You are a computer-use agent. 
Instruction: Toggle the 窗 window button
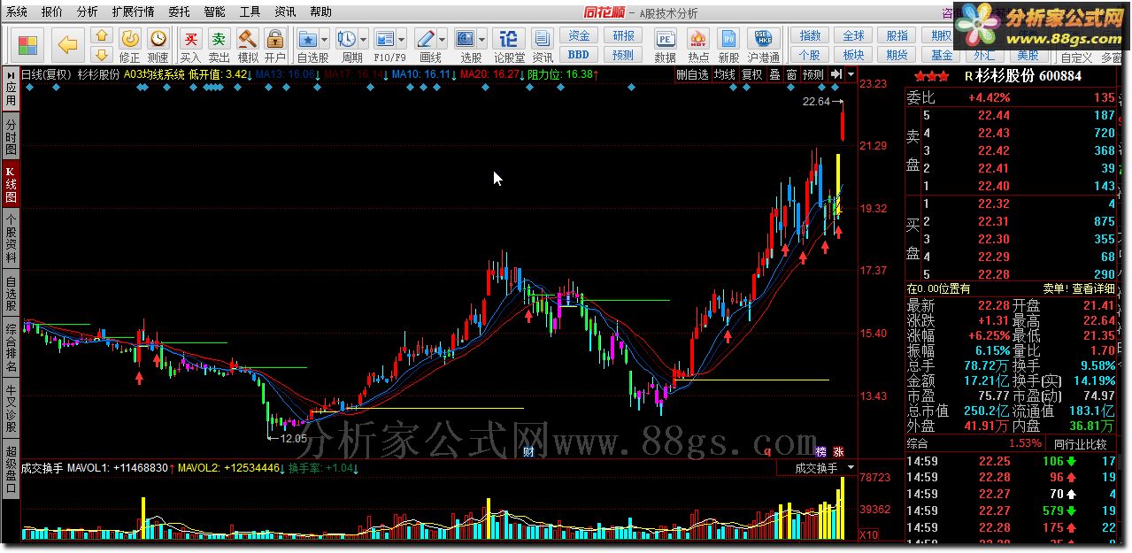[791, 75]
